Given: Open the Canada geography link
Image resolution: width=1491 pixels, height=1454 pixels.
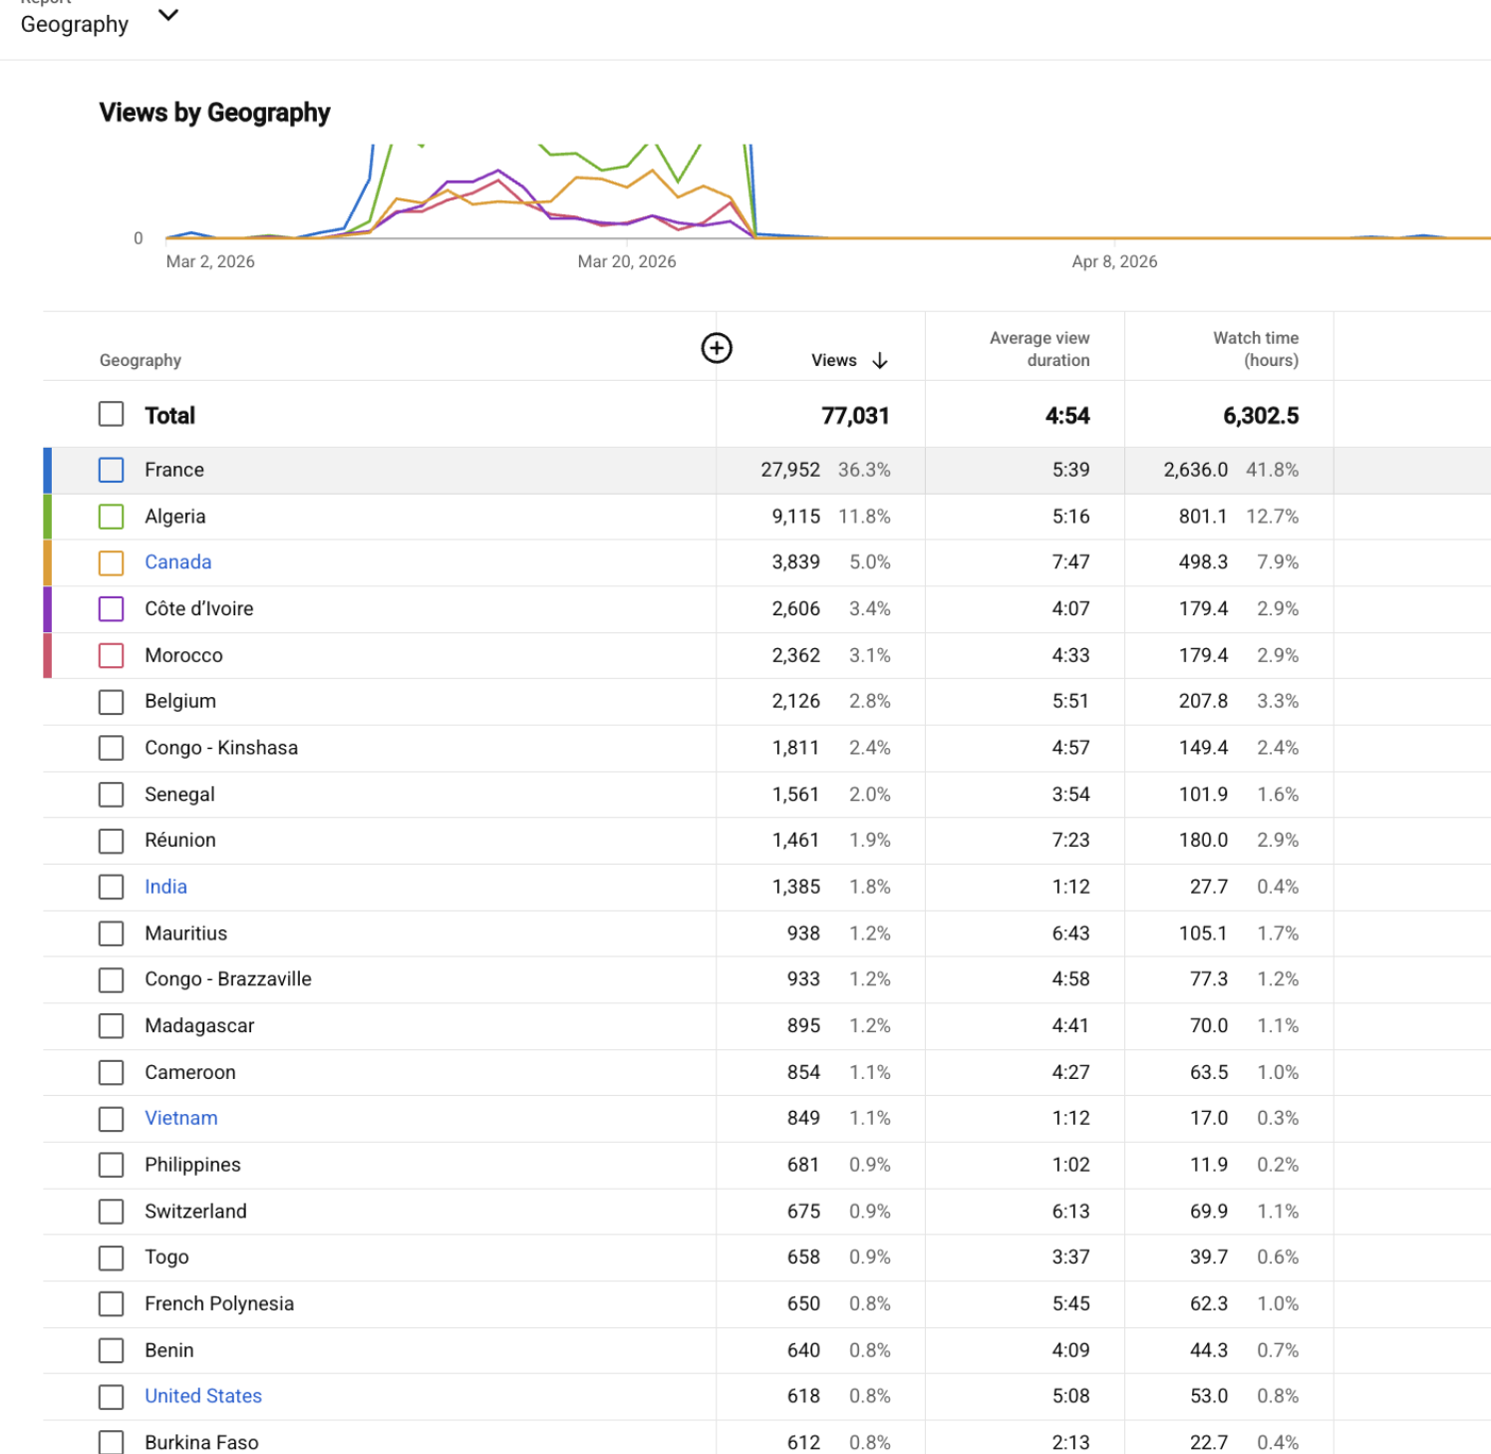Looking at the screenshot, I should coord(178,562).
